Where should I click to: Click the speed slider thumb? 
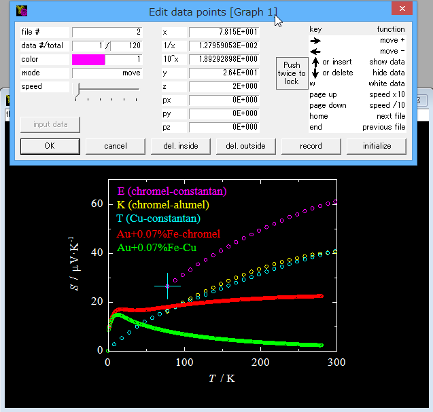pyautogui.click(x=77, y=90)
